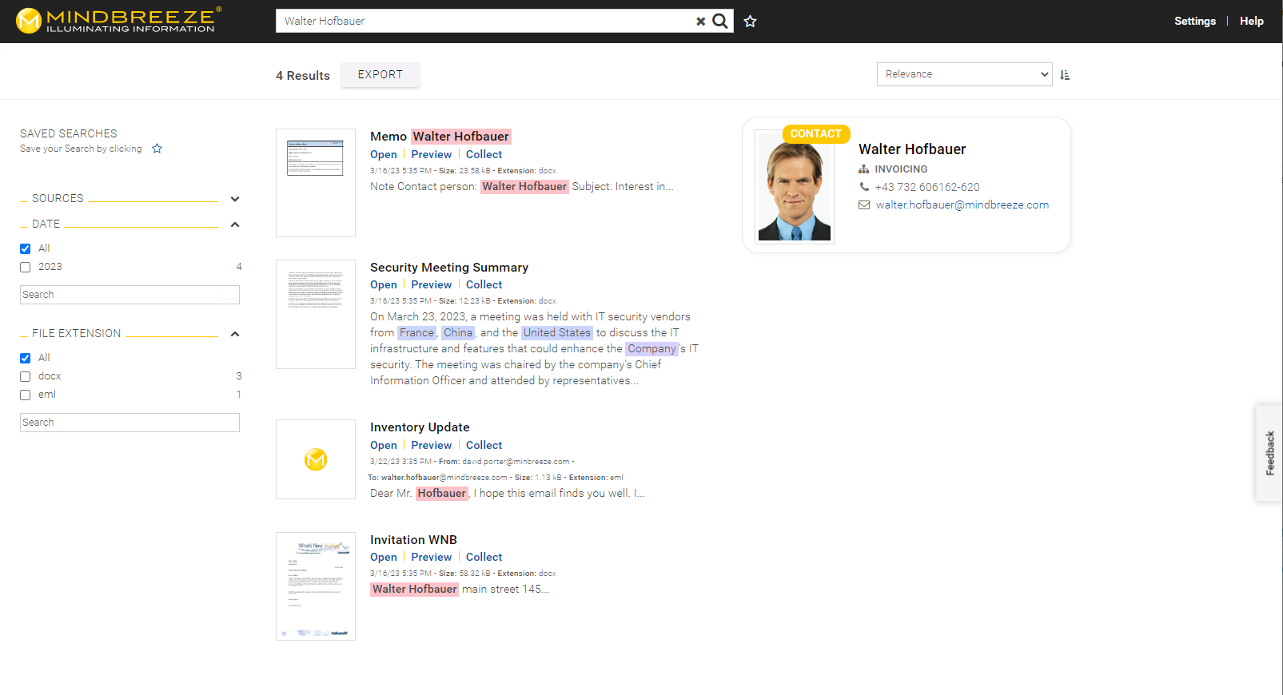Focus the Date filter search box
This screenshot has width=1283, height=695.
point(129,295)
